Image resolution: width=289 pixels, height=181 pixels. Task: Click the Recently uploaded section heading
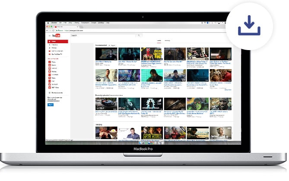click(x=102, y=95)
